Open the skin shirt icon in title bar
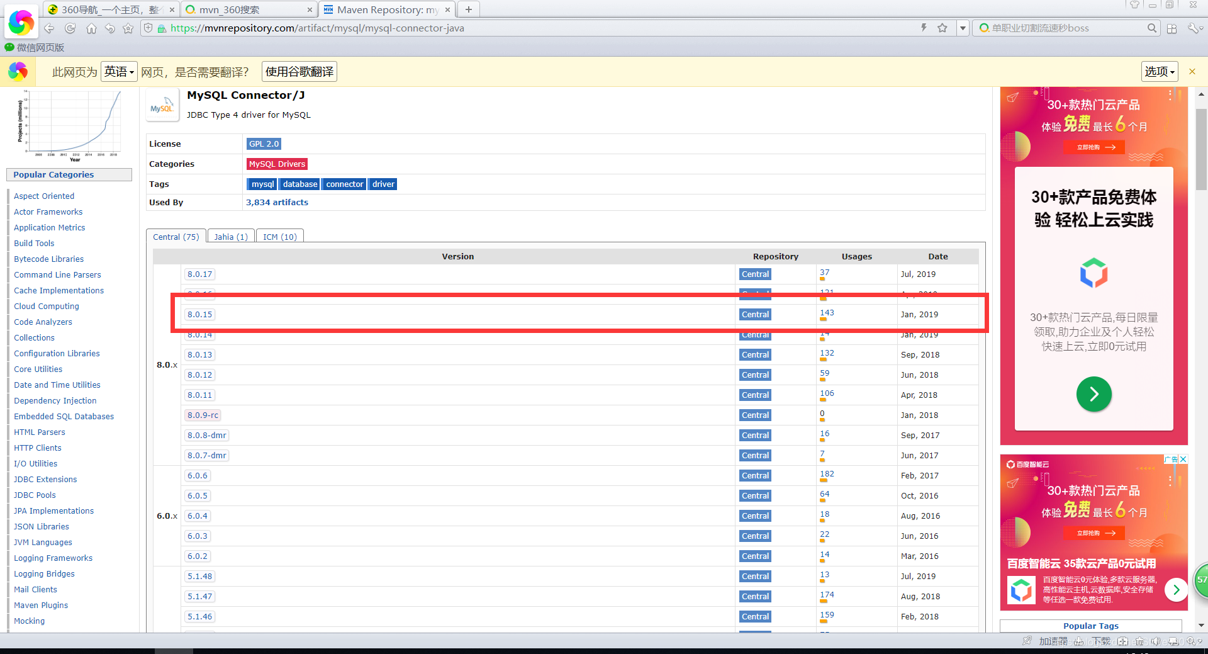 [1134, 4]
